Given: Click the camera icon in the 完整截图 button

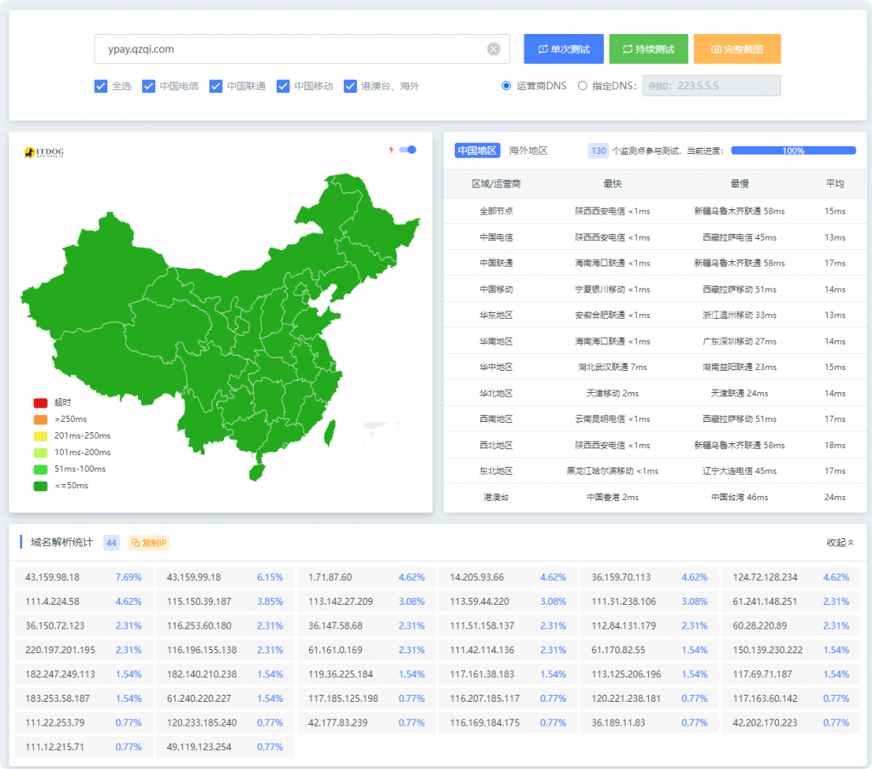Looking at the screenshot, I should coord(715,49).
